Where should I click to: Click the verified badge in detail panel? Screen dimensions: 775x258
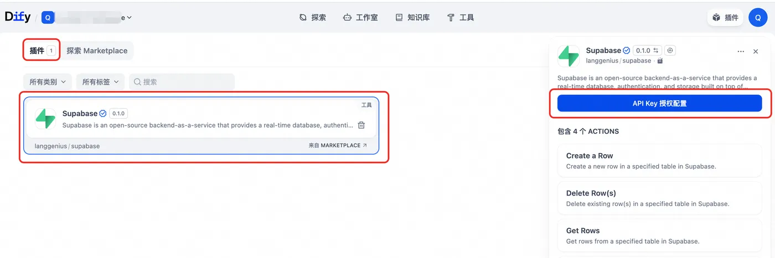pyautogui.click(x=627, y=50)
